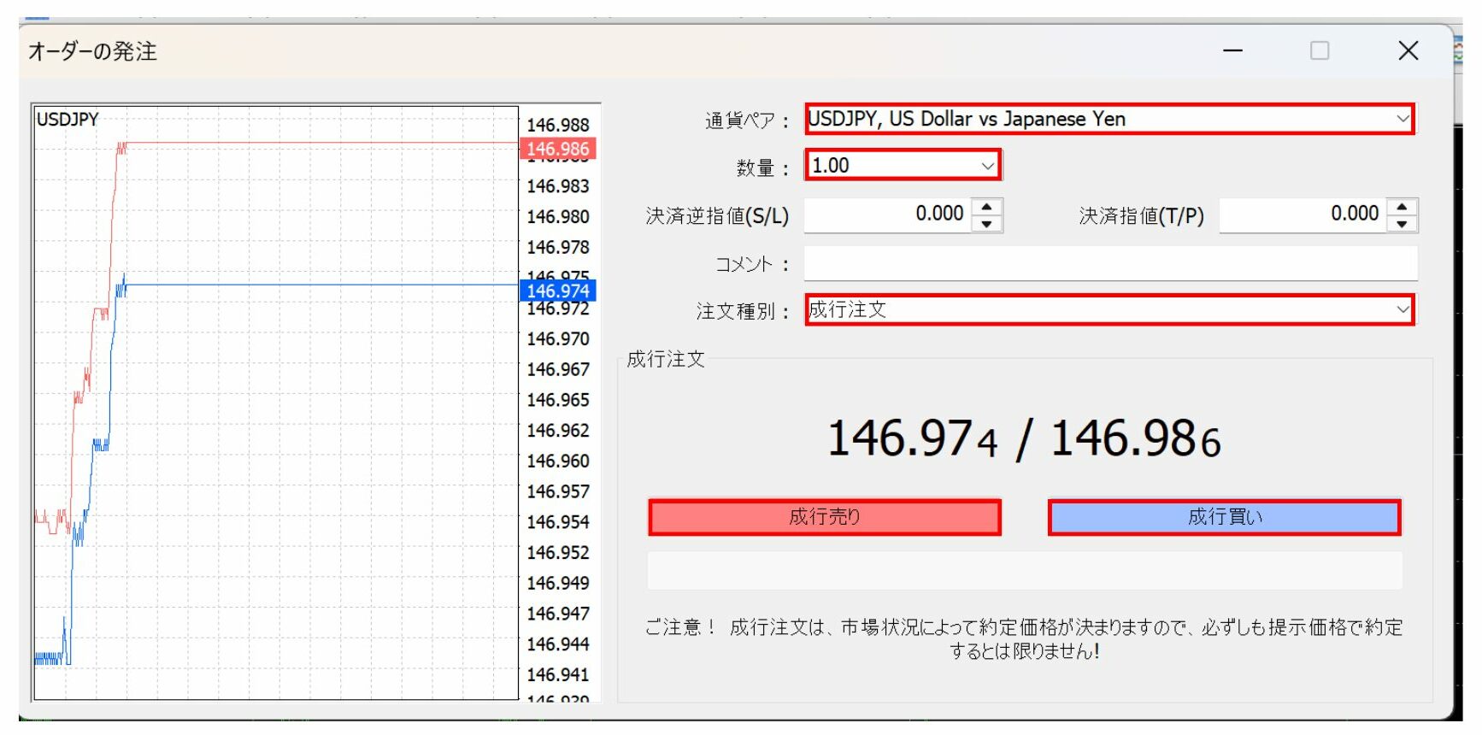Click the maximize window icon
Viewport: 1482px width, 735px height.
(x=1320, y=51)
